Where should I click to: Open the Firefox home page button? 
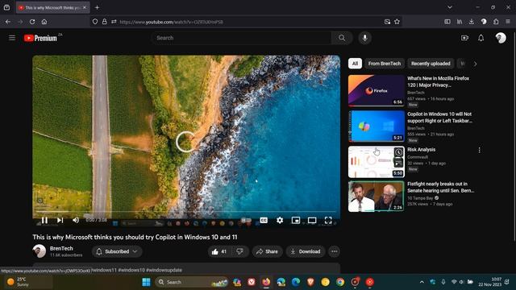pyautogui.click(x=44, y=22)
